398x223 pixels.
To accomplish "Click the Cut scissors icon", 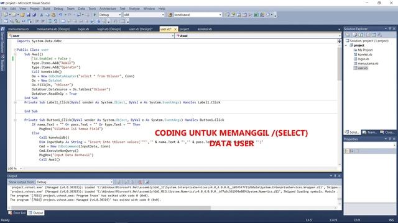I will (42, 15).
